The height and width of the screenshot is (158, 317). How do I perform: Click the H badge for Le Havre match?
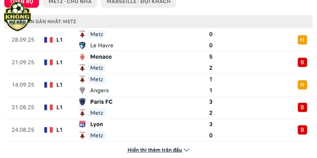[x=302, y=40]
